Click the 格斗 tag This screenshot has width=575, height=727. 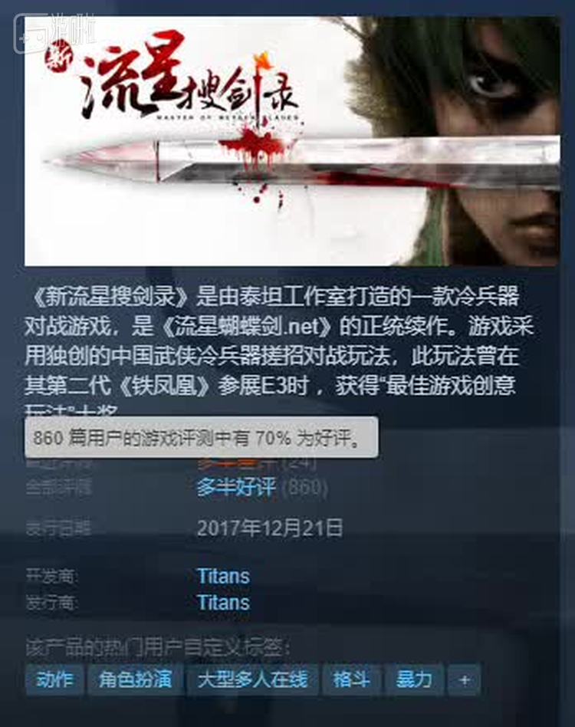(x=352, y=680)
